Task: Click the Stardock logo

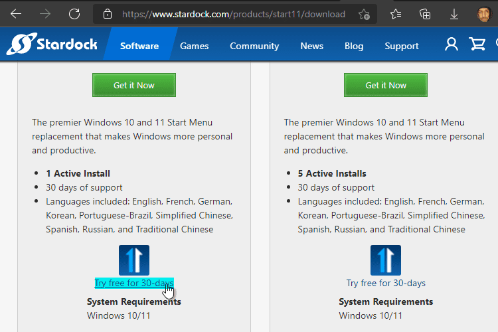Action: coord(52,44)
